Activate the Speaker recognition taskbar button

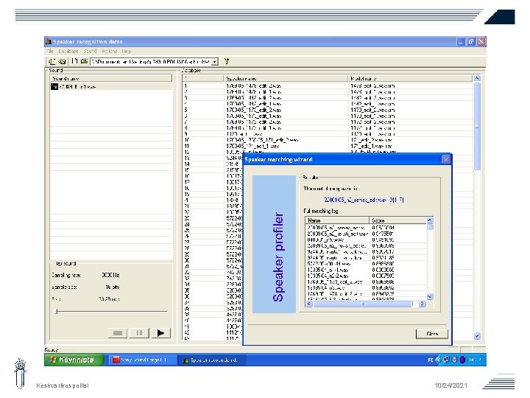212,360
